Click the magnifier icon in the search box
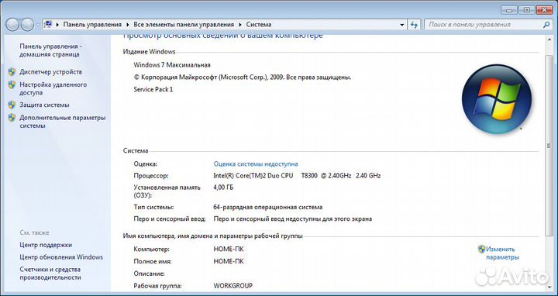The image size is (558, 296). [546, 25]
